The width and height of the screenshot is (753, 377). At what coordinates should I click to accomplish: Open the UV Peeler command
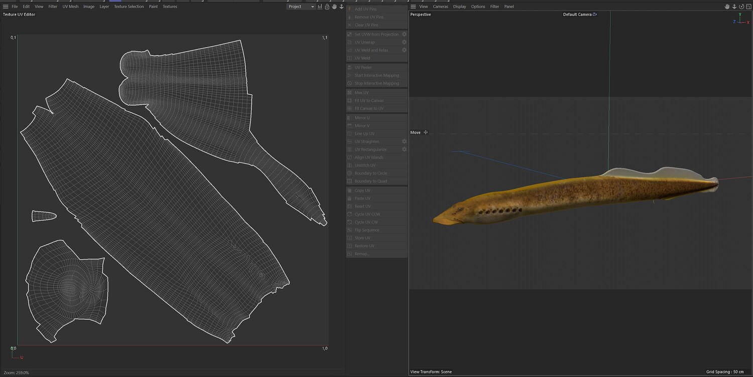377,67
